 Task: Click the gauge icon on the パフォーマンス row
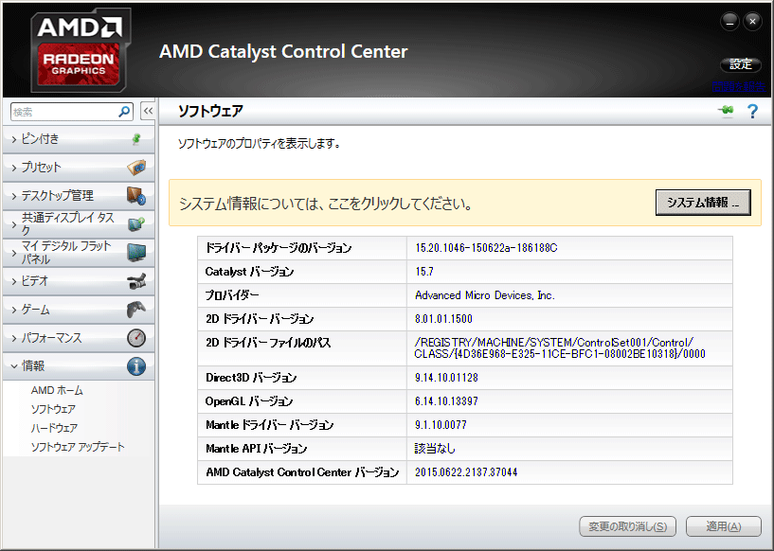136,338
